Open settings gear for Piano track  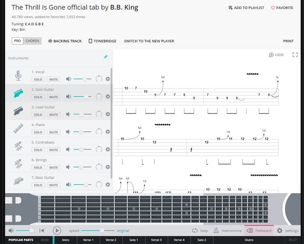click(x=108, y=132)
